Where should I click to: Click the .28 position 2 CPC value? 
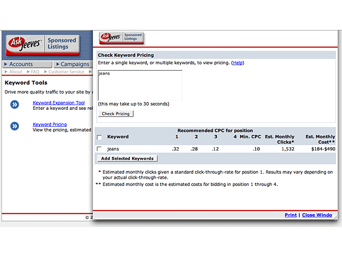point(194,149)
